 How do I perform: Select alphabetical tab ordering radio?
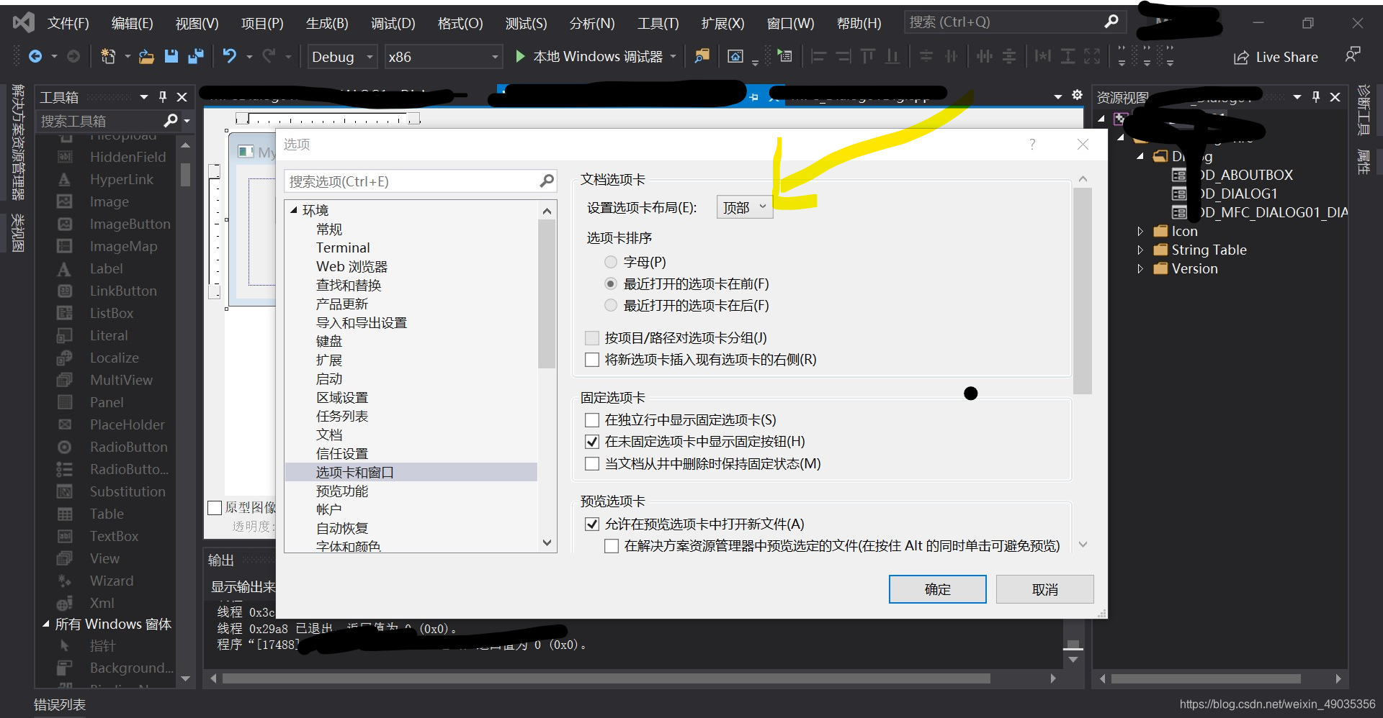click(x=611, y=262)
